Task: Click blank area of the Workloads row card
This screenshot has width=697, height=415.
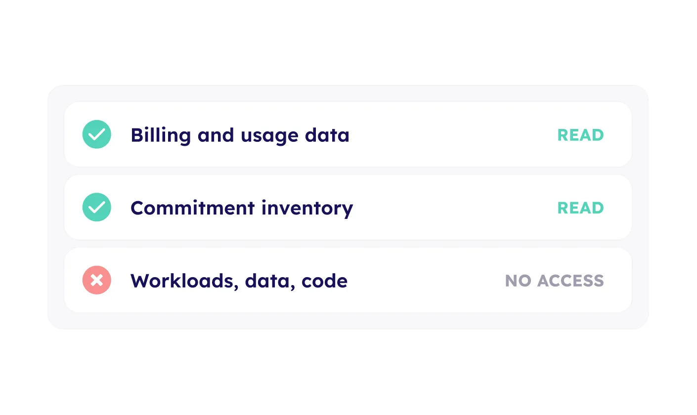Action: [x=425, y=281]
